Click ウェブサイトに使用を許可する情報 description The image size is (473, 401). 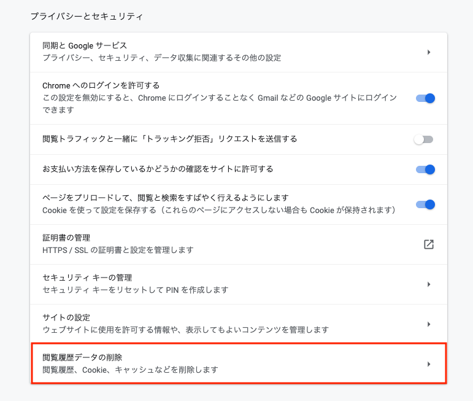(185, 330)
